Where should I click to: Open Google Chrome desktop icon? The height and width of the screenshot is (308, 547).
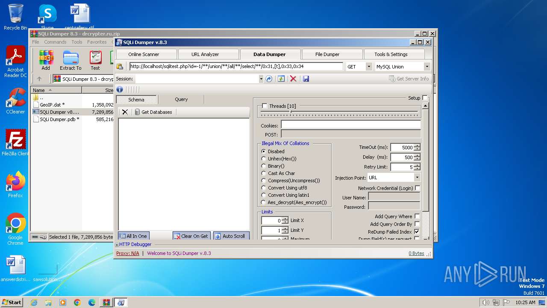pyautogui.click(x=15, y=229)
